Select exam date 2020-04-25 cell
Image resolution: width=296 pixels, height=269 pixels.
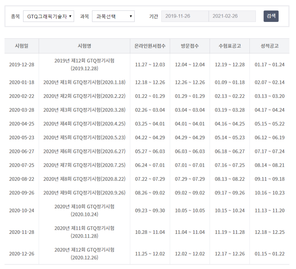22,124
